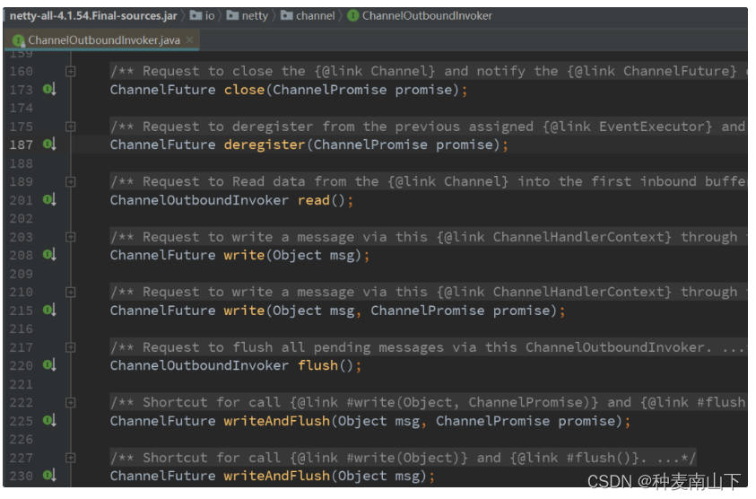756x499 pixels.
Task: Click the line number 216 in gutter
Action: pyautogui.click(x=22, y=329)
